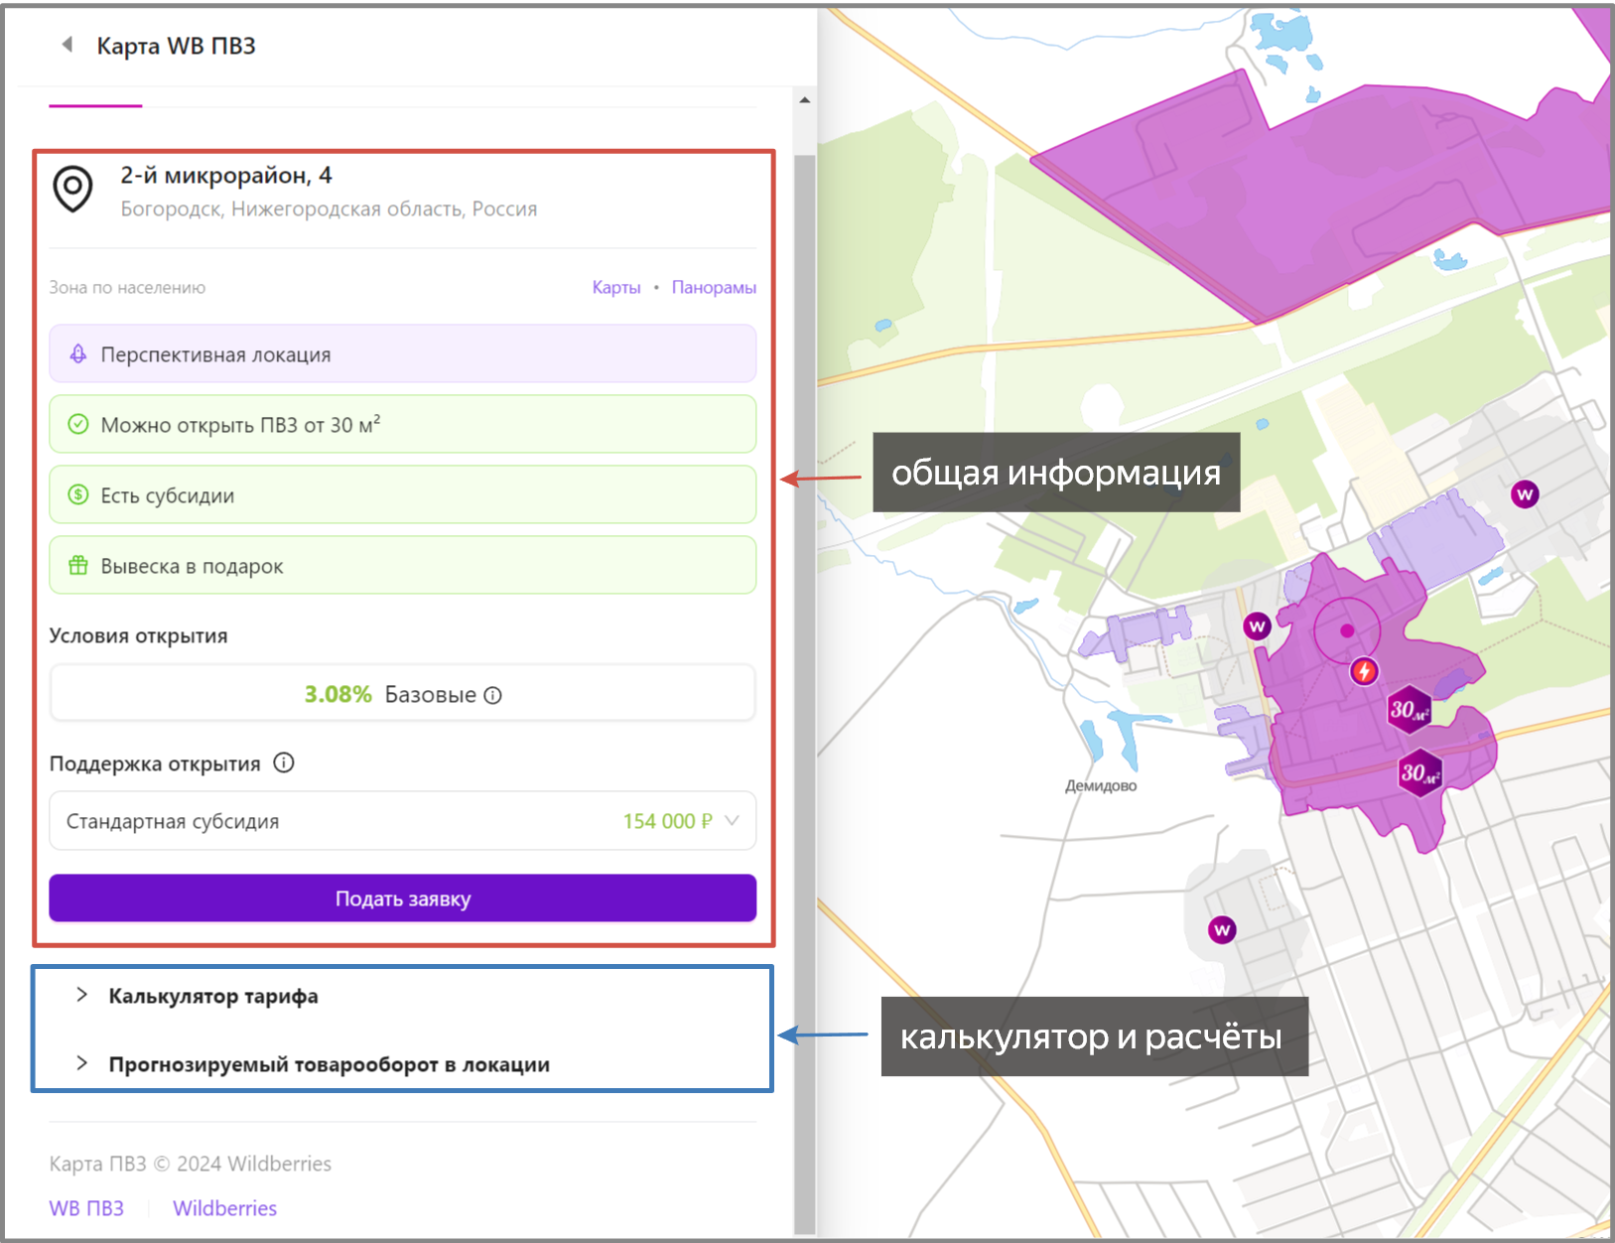This screenshot has height=1243, width=1615.
Task: Open the Панорамы link
Action: point(714,287)
